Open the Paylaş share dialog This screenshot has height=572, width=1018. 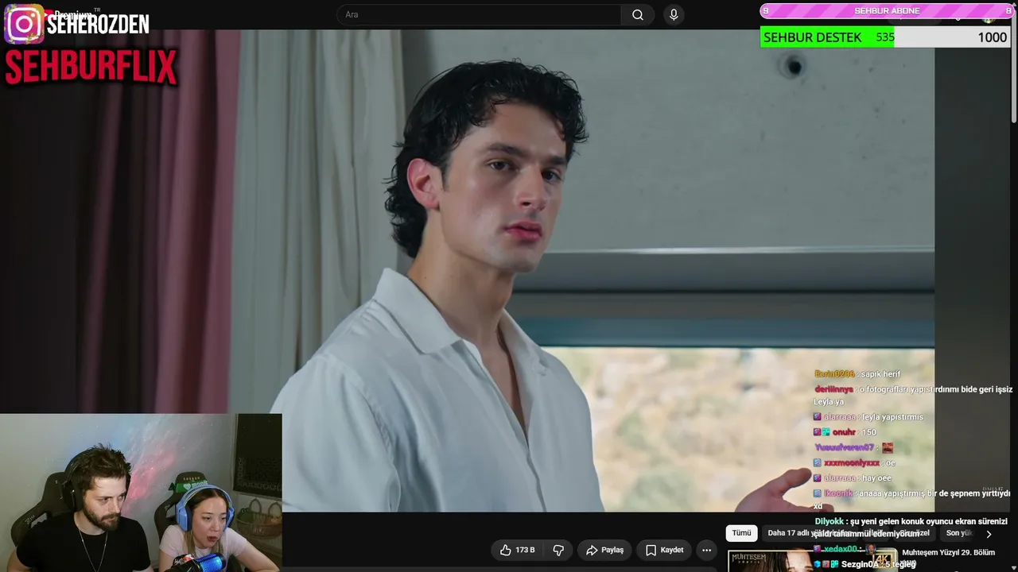point(605,550)
